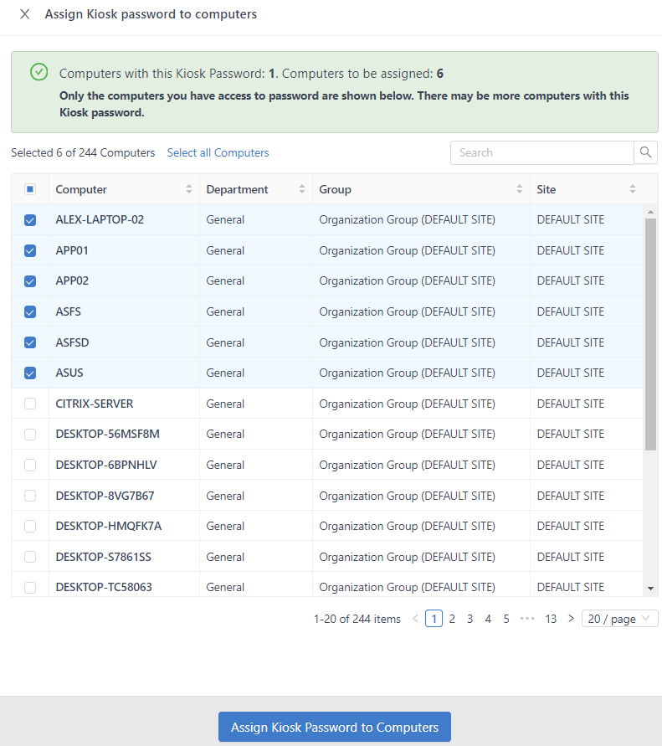Click the search magnifier icon

[645, 152]
